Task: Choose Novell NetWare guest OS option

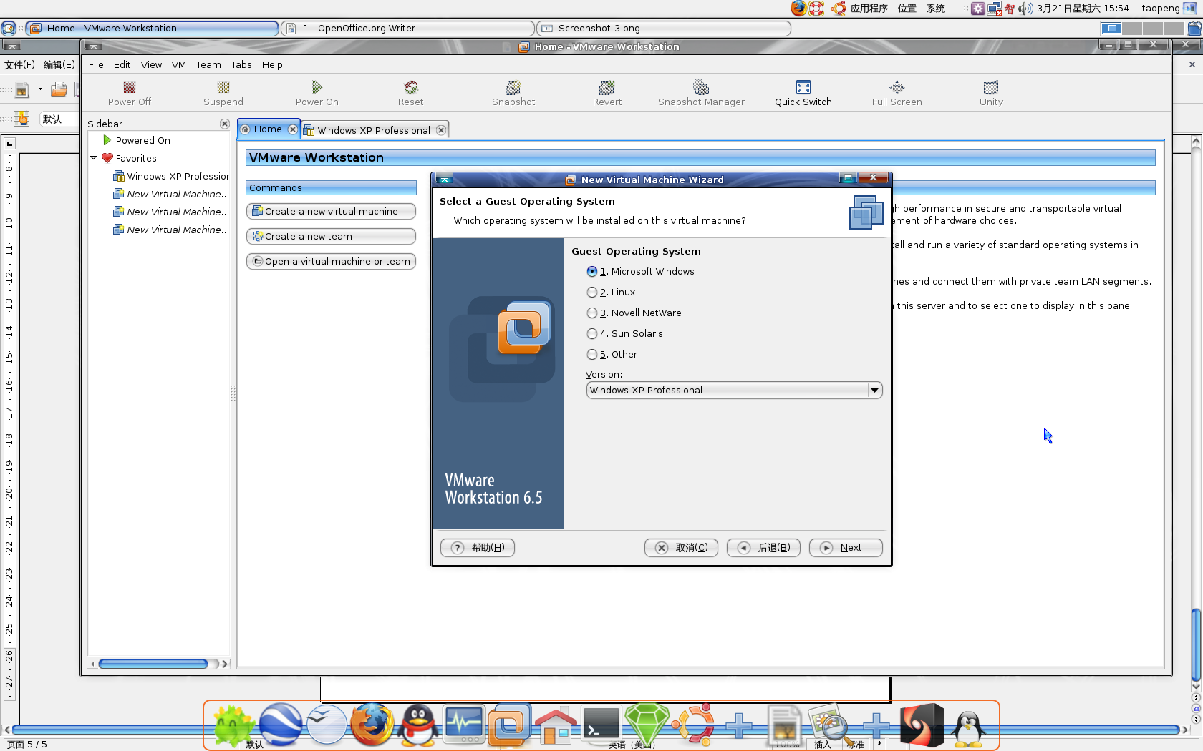Action: [591, 313]
